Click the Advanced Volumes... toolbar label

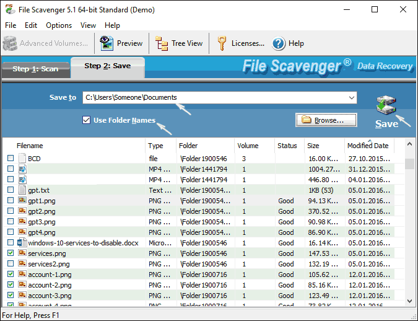(x=54, y=43)
